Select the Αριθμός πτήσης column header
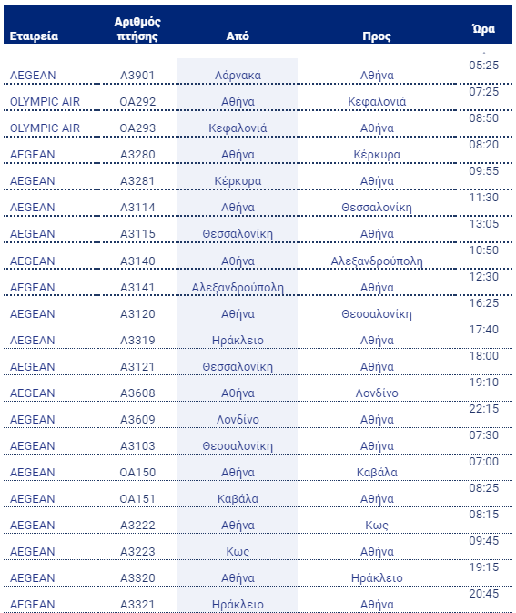Viewport: 516px width, 613px height. (137, 28)
